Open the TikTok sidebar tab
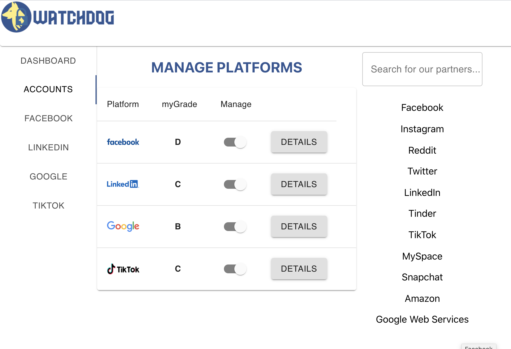 (48, 206)
